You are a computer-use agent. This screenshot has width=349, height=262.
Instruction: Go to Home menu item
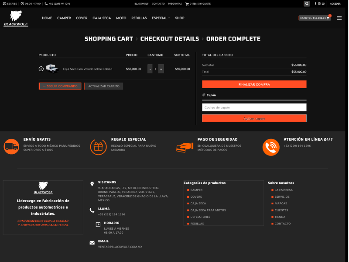click(47, 18)
